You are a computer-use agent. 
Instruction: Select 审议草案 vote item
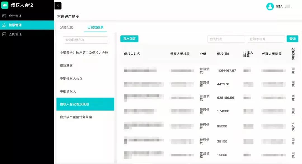pos(66,66)
